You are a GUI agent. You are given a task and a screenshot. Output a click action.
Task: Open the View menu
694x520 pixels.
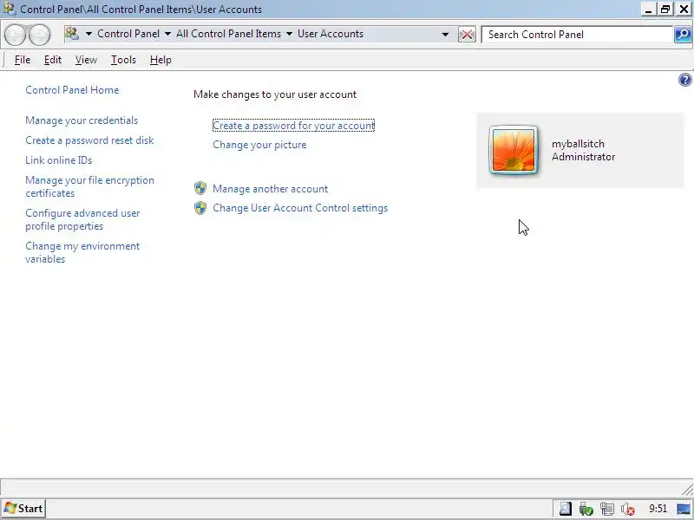(86, 60)
